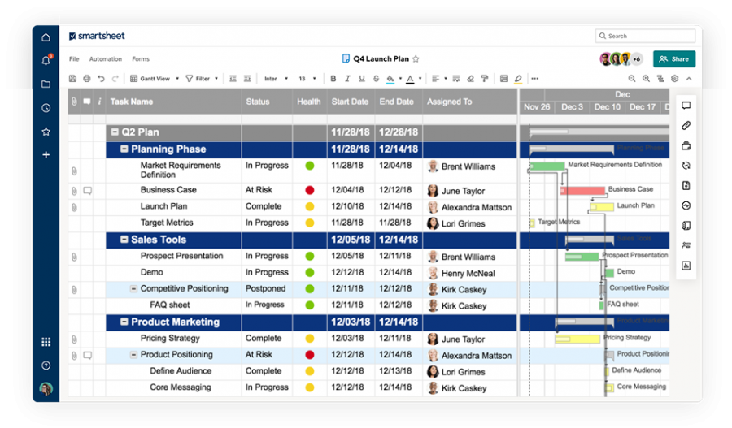Collapse the Competitive Positioning row

(134, 289)
